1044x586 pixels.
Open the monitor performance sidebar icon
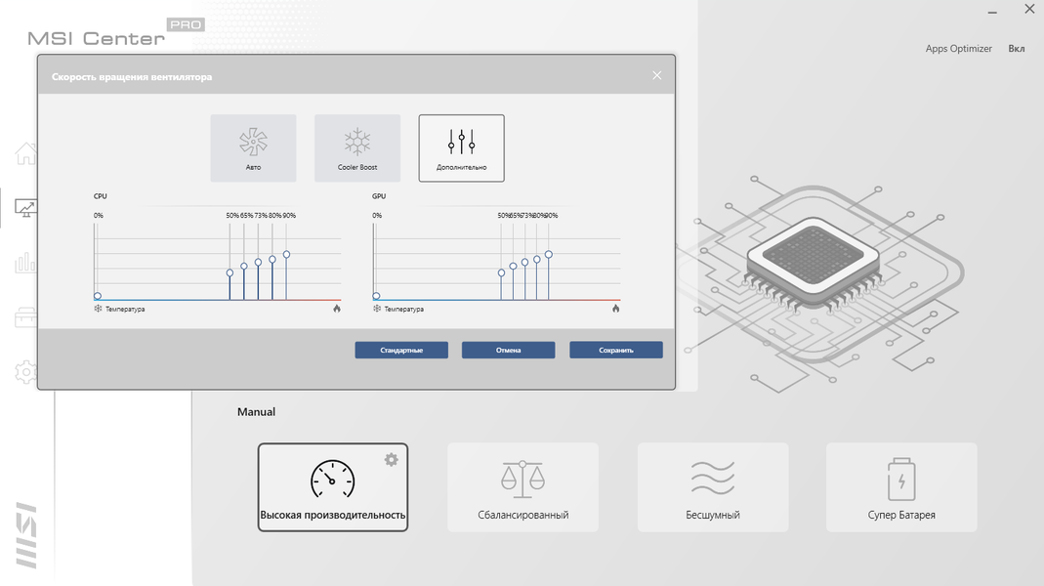point(26,208)
